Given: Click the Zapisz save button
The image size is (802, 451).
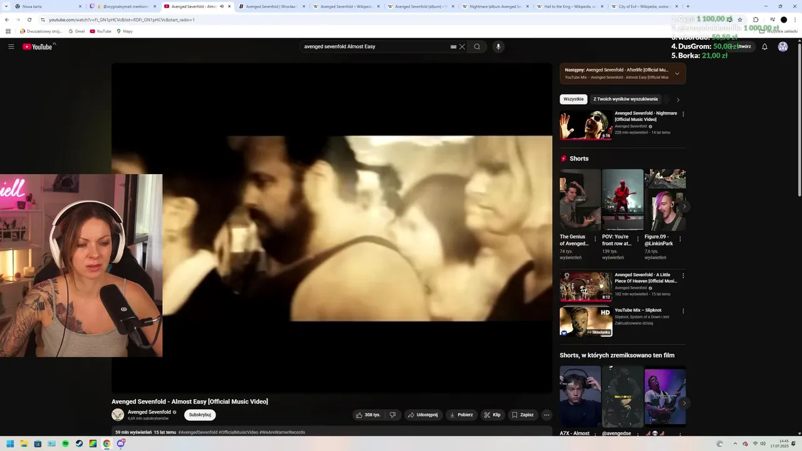Looking at the screenshot, I should pyautogui.click(x=523, y=415).
